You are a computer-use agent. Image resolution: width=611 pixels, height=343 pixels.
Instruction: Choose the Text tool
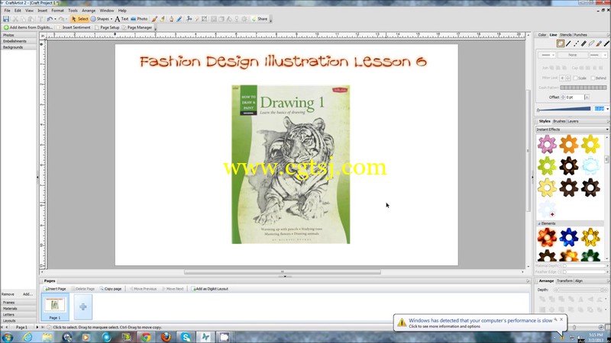[x=121, y=18]
